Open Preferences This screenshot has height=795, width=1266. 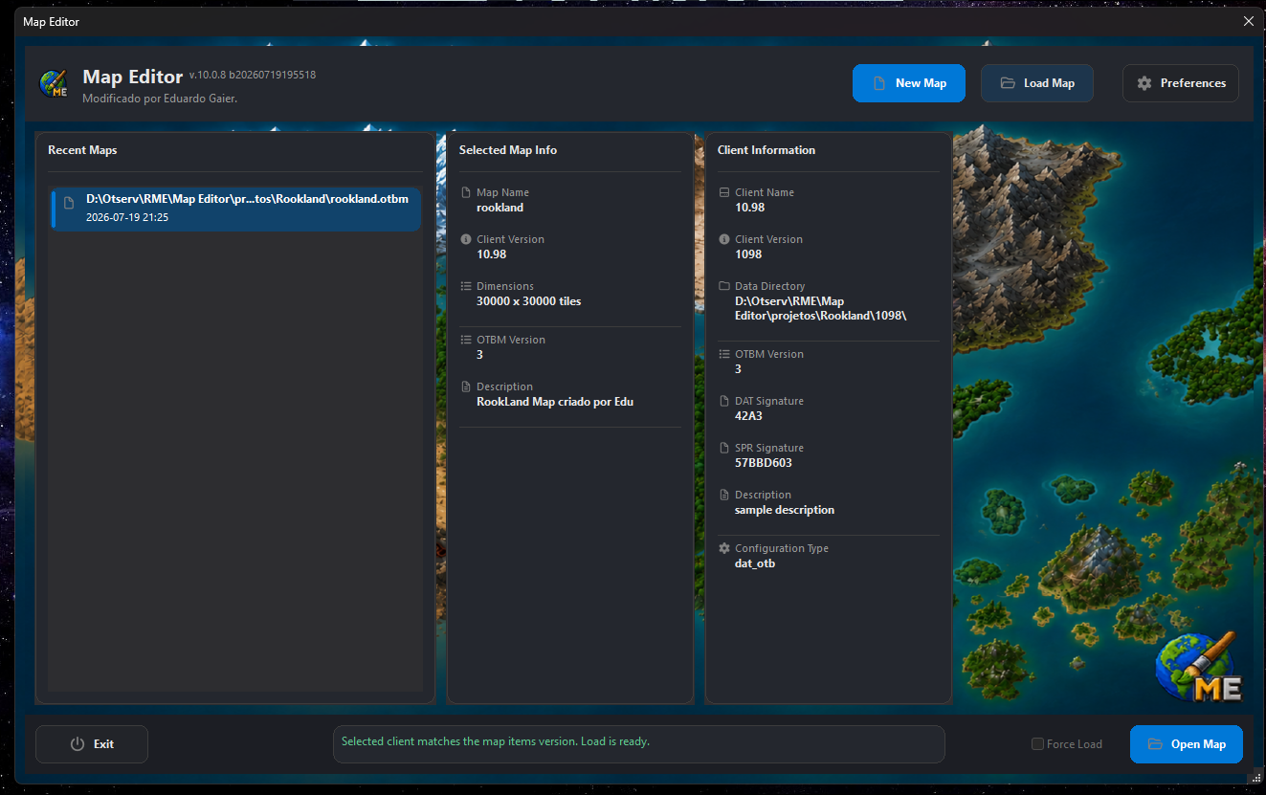click(1181, 83)
